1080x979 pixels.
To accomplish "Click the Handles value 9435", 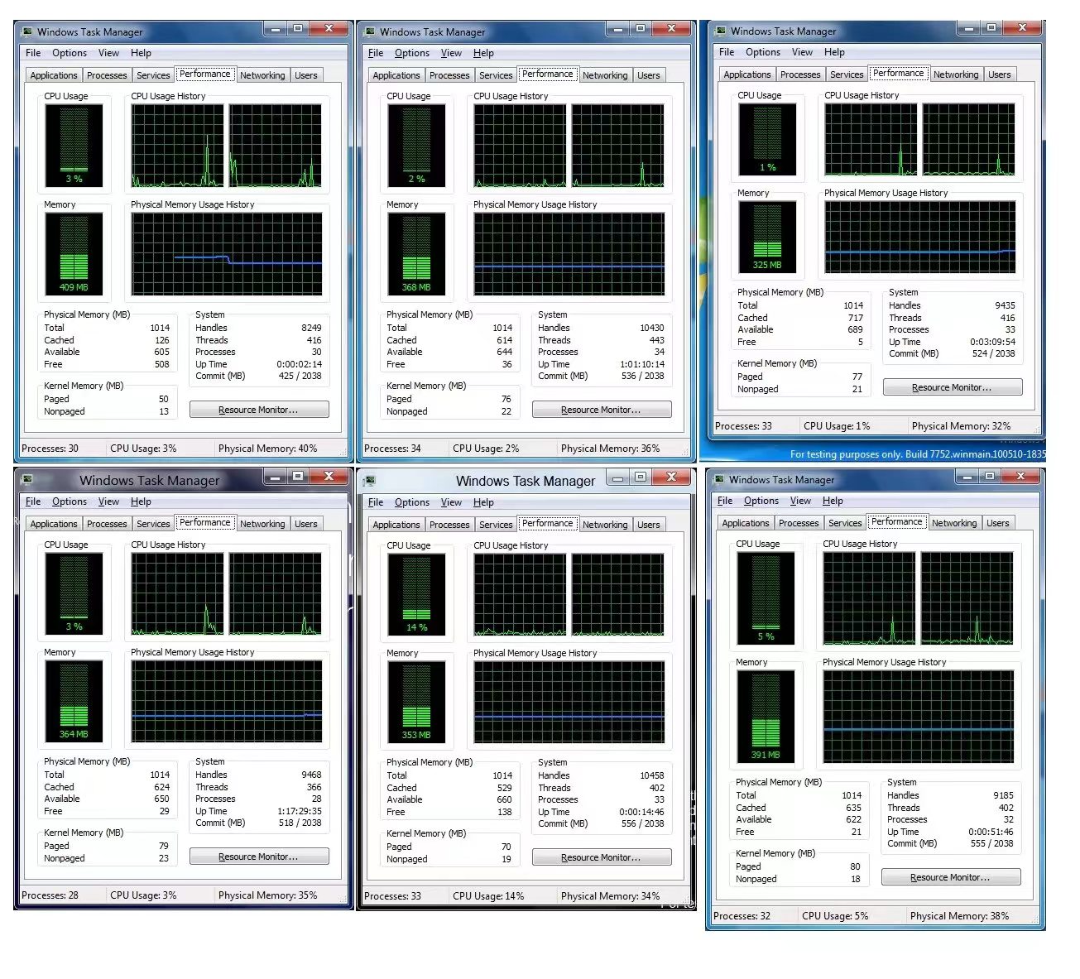I will (1005, 305).
